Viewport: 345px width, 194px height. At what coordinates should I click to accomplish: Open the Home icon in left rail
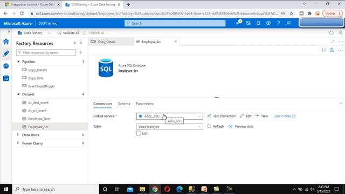coord(6,41)
